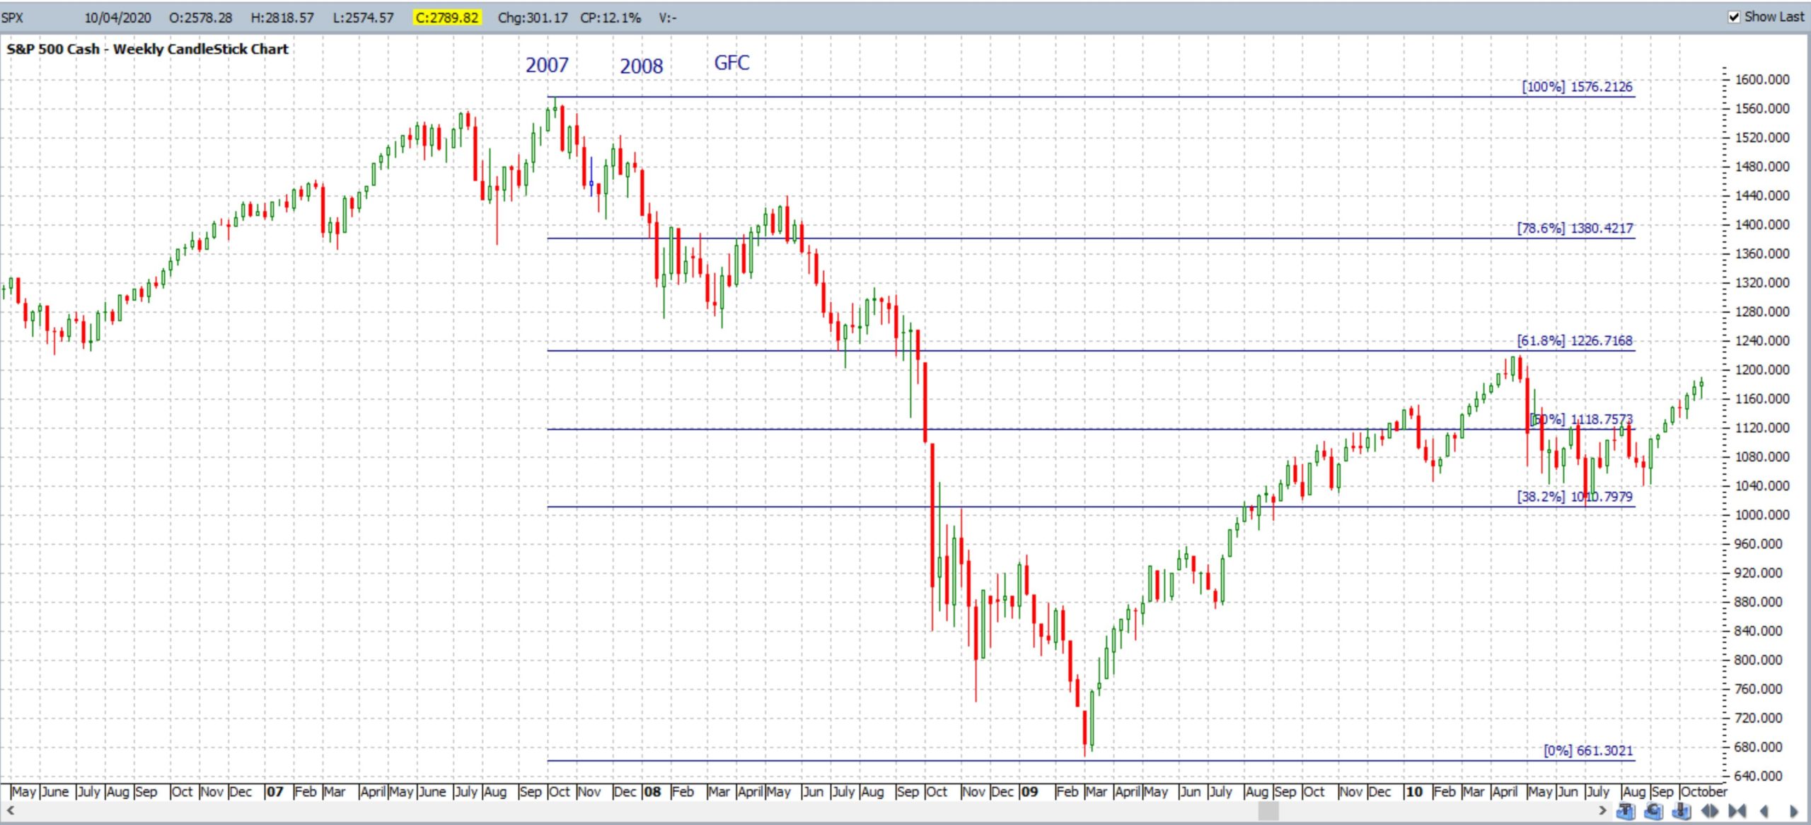1811x825 pixels.
Task: Click the blue folder icon with exclamation mark
Action: [1682, 811]
